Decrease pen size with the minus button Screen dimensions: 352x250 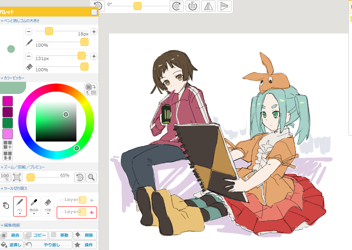tap(29, 31)
